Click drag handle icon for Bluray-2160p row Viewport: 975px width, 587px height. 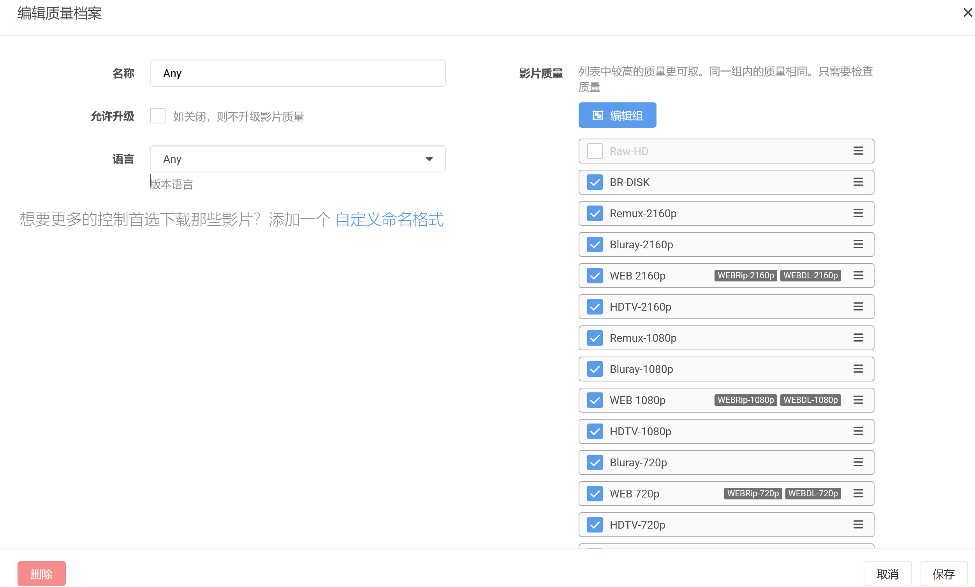coord(858,244)
